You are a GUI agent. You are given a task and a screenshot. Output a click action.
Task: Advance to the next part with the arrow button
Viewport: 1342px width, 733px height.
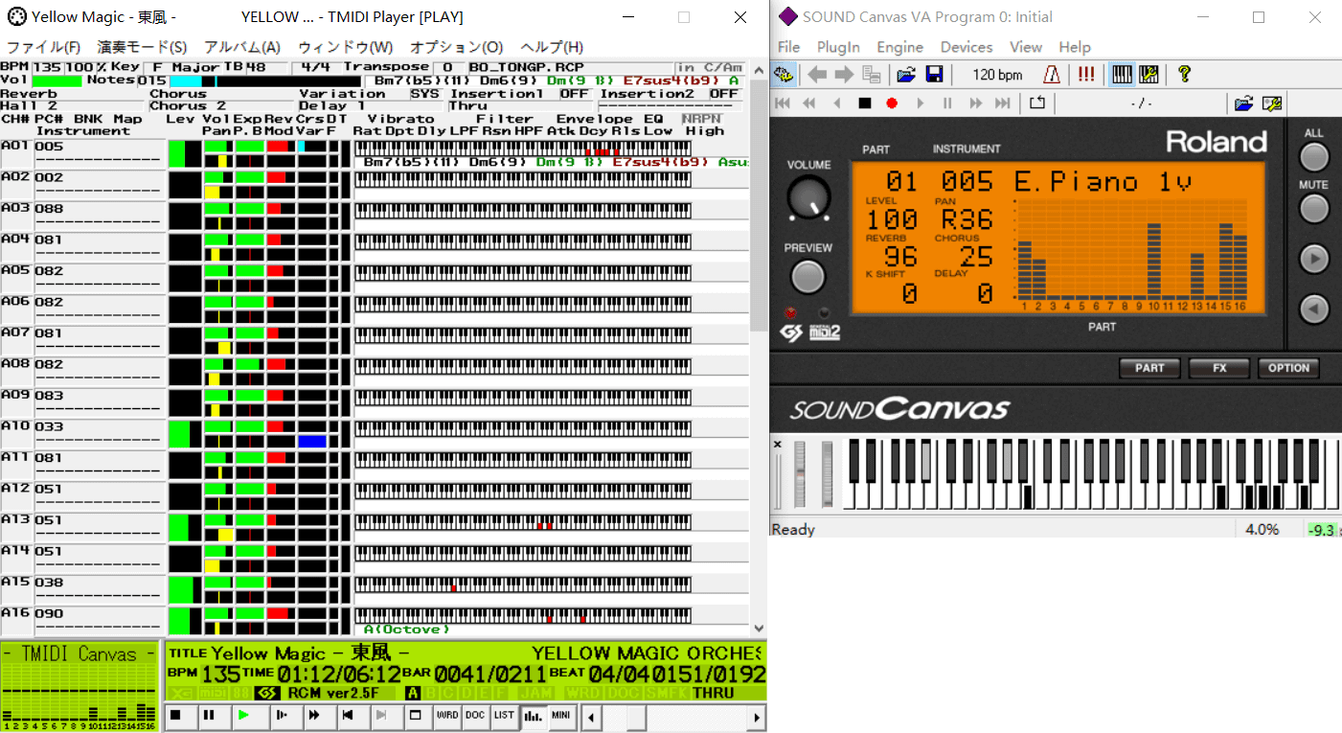coord(1313,259)
